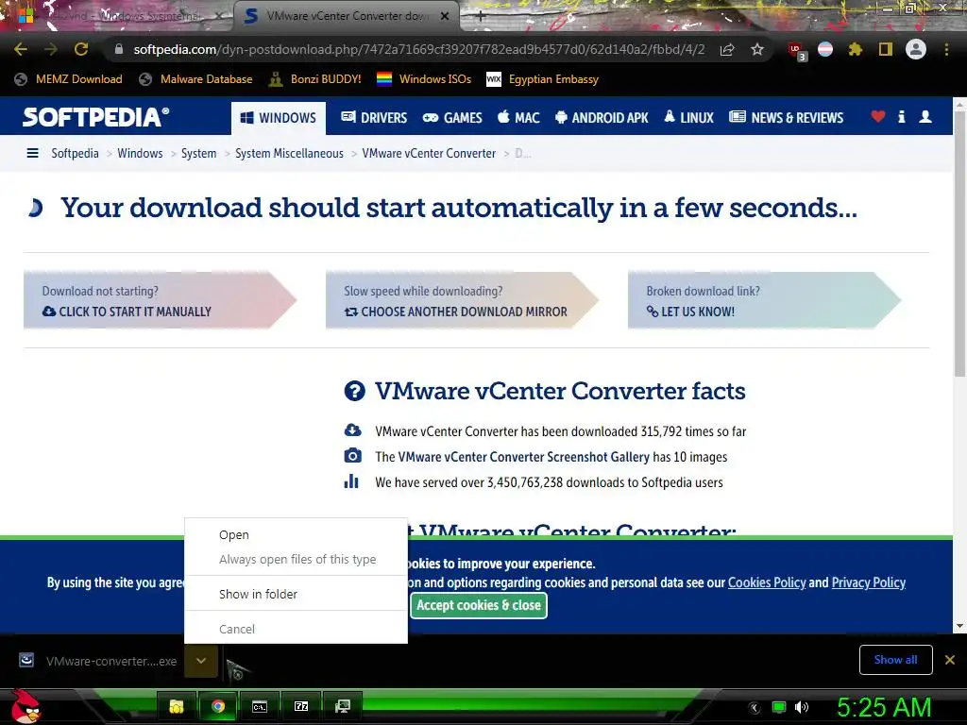Select Always open files of this type
Image resolution: width=967 pixels, height=725 pixels.
(296, 559)
